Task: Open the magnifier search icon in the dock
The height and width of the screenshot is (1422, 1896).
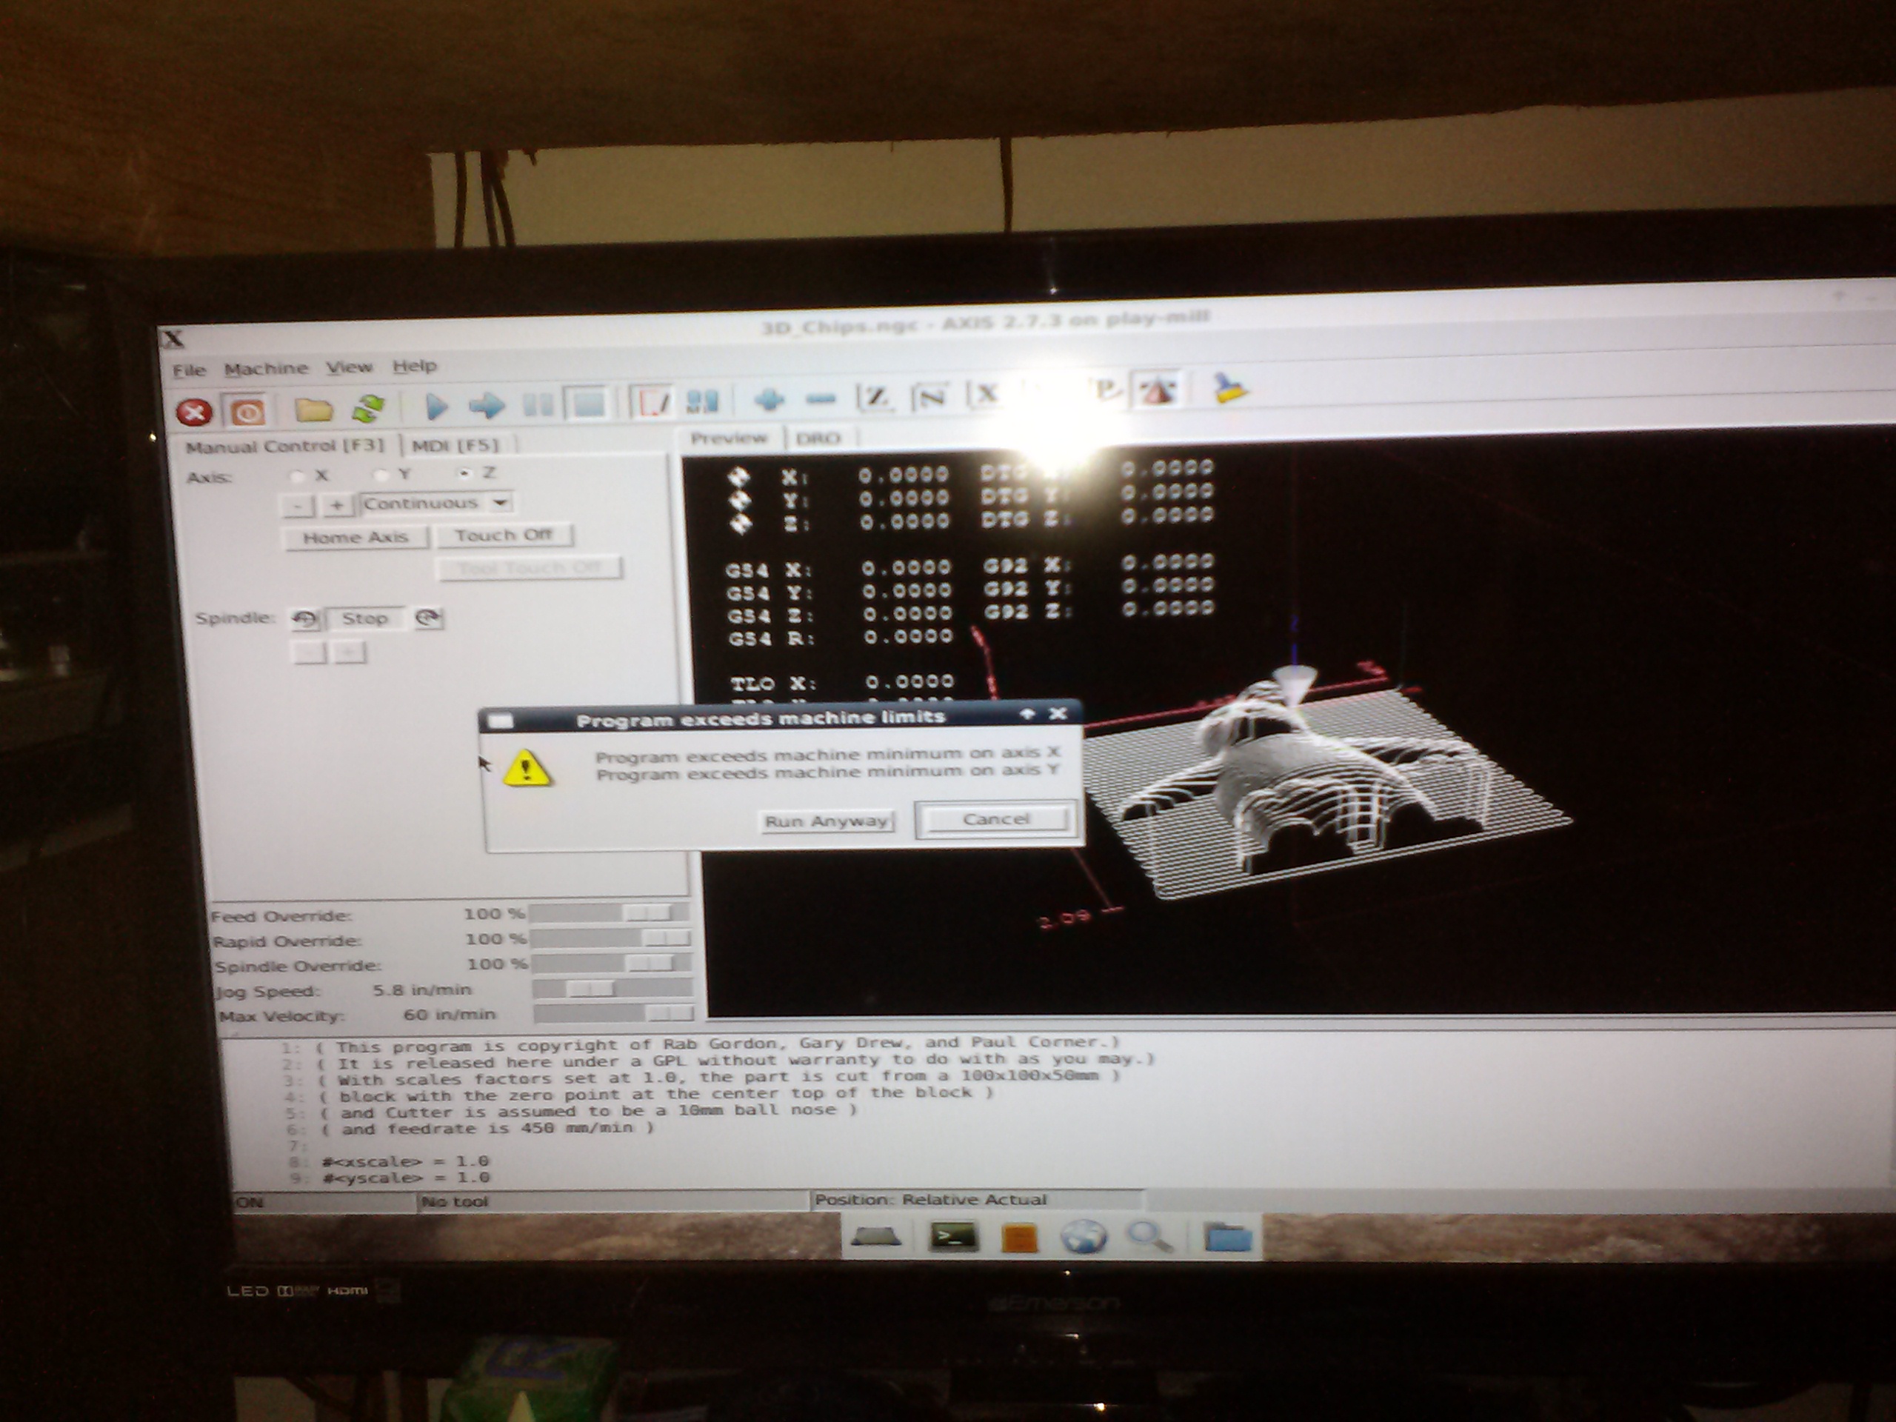Action: (1149, 1236)
